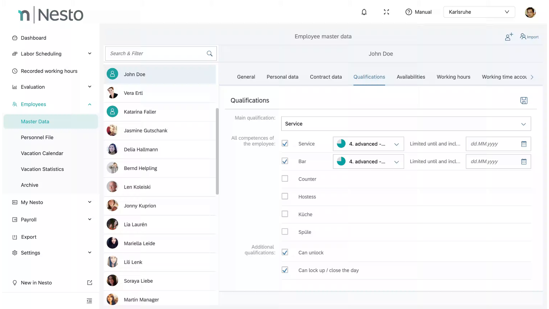
Task: Click the notification bell icon
Action: [x=364, y=12]
